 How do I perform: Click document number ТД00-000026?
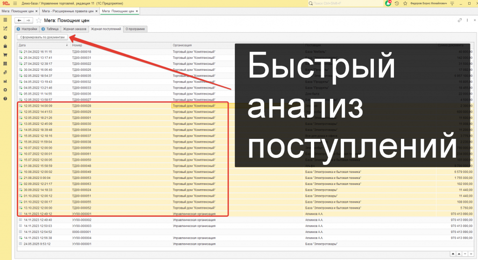(81, 70)
